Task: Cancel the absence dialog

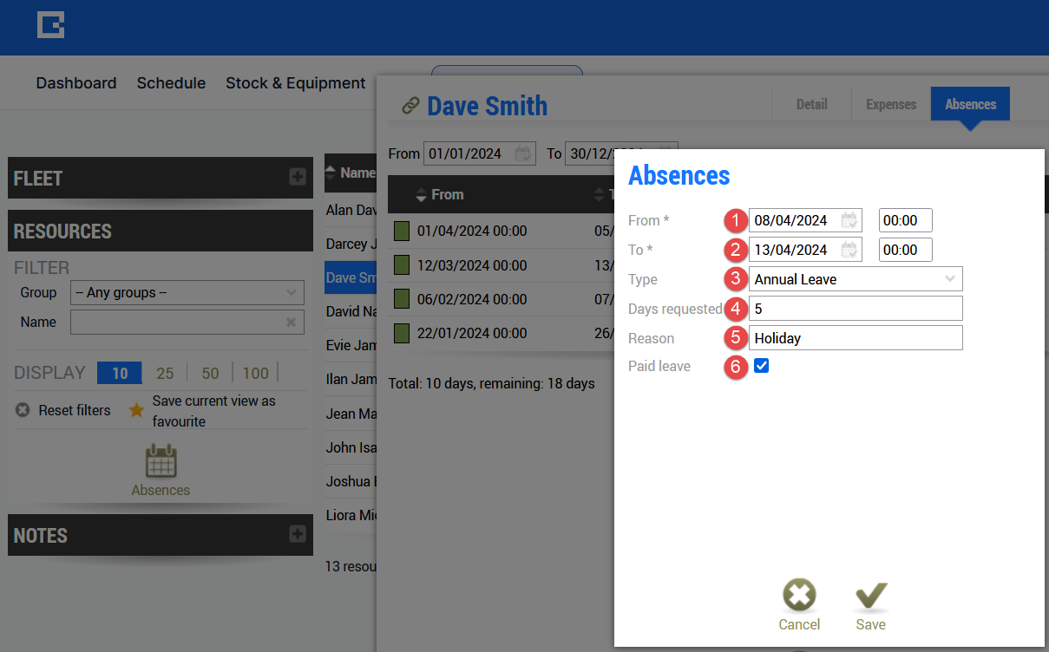Action: 799,605
